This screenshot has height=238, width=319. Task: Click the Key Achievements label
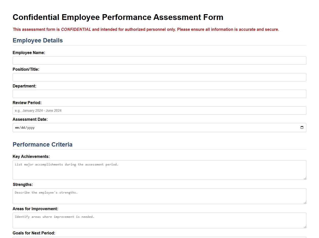pos(31,156)
